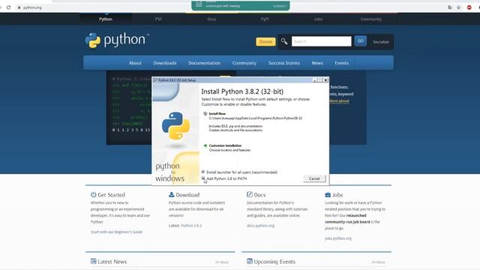Screen dimensions: 480x270
Task: Click the magnifying glass search icon
Action: coord(284,41)
